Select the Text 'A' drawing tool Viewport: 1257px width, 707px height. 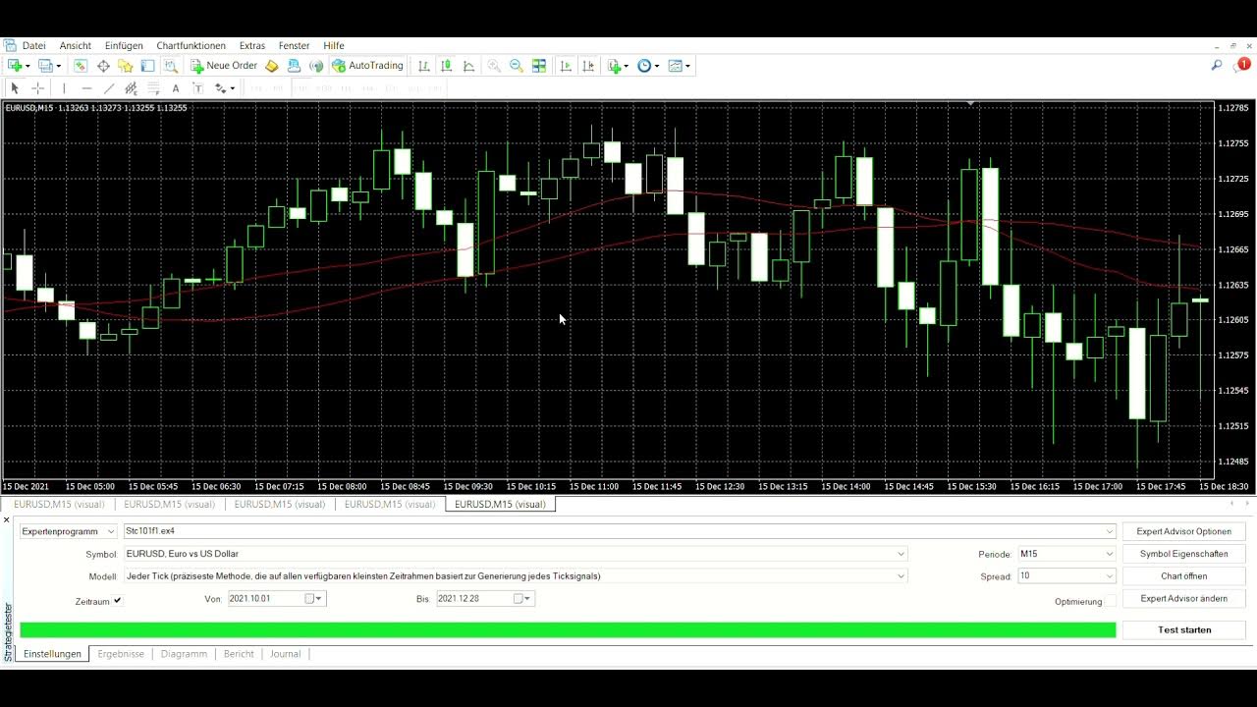click(x=176, y=88)
